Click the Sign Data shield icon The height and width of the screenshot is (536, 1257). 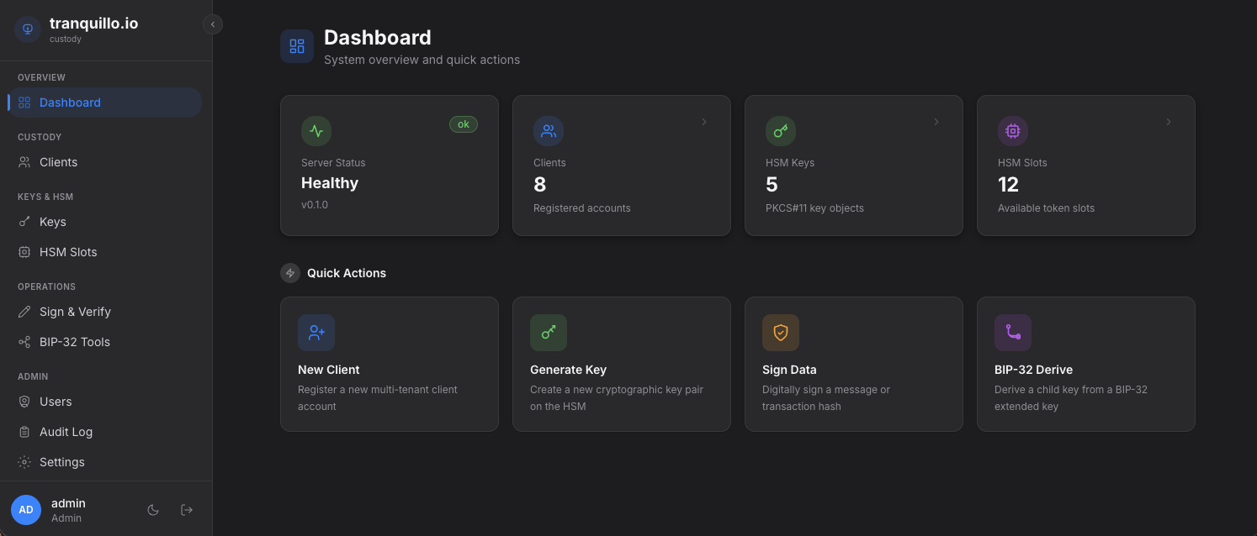[x=780, y=333]
